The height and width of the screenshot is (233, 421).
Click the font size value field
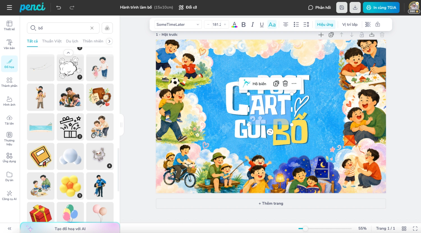pyautogui.click(x=216, y=24)
